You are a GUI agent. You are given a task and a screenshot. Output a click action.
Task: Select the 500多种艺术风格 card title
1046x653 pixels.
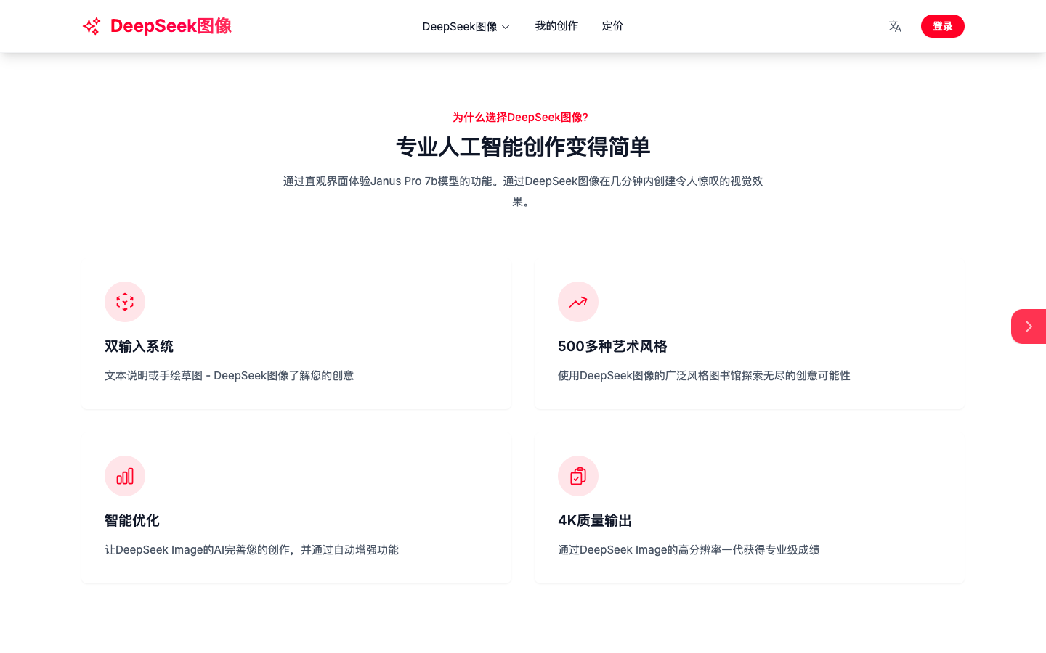point(612,347)
